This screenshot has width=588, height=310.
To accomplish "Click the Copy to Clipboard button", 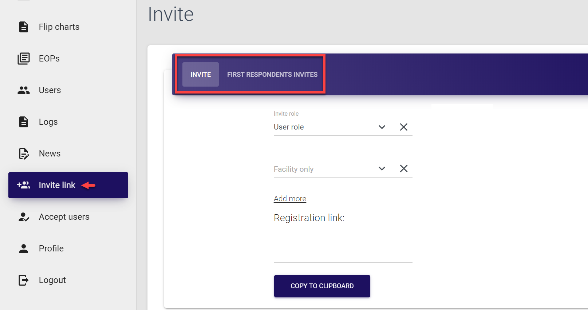I will pyautogui.click(x=322, y=286).
